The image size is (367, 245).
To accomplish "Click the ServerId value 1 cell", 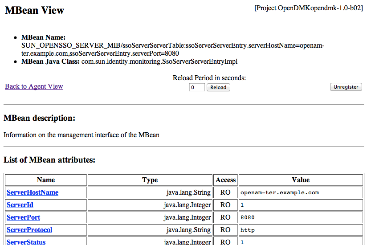I will tap(301, 205).
